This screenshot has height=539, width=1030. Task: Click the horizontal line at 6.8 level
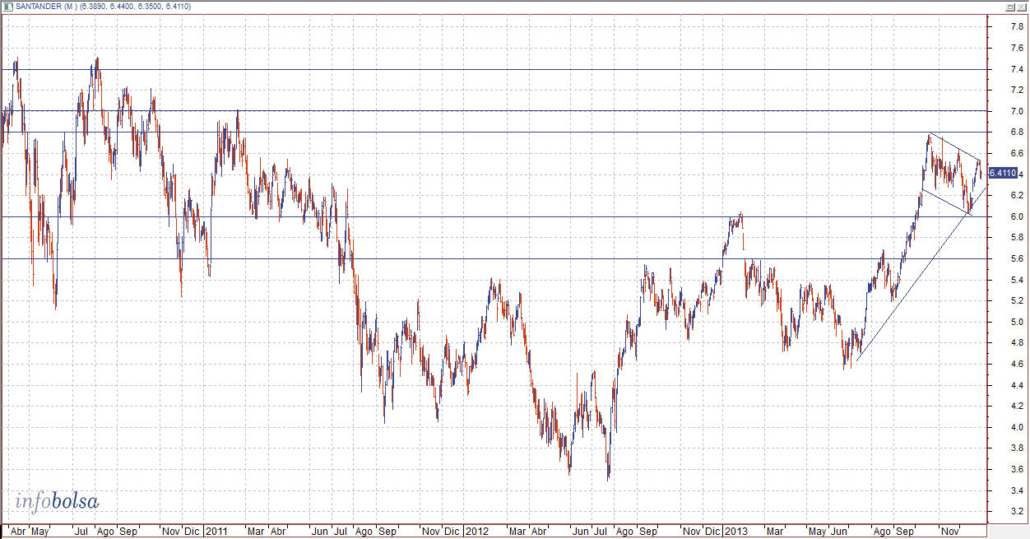point(494,132)
